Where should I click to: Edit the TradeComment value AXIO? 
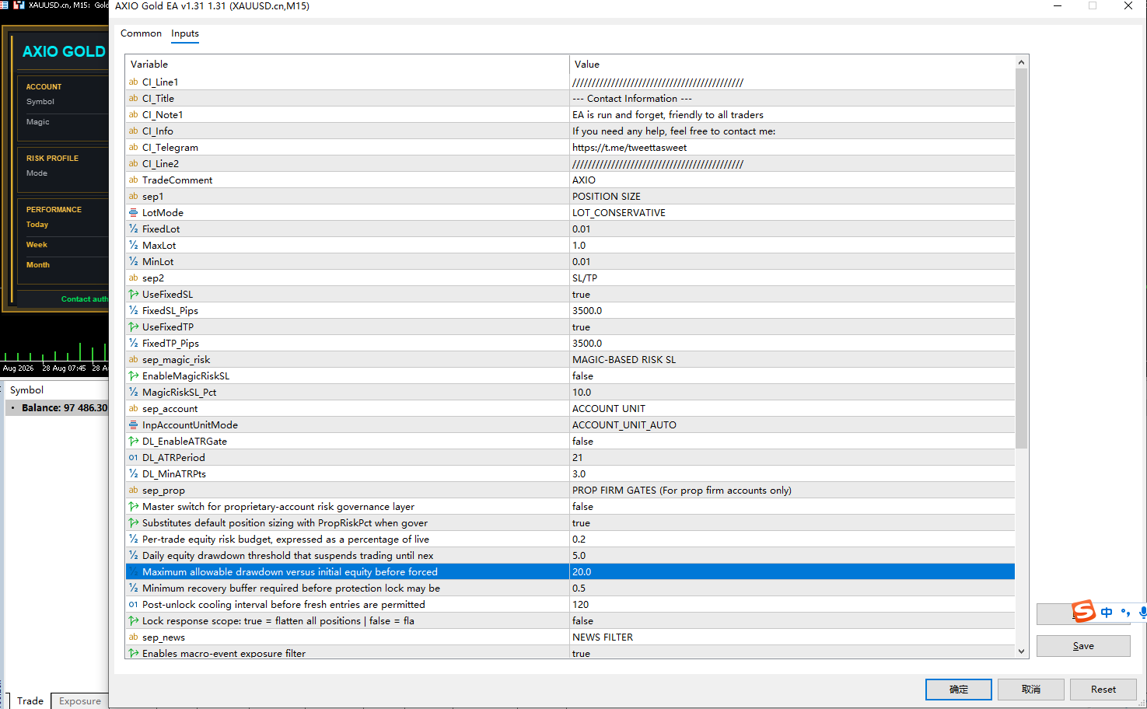(x=792, y=180)
